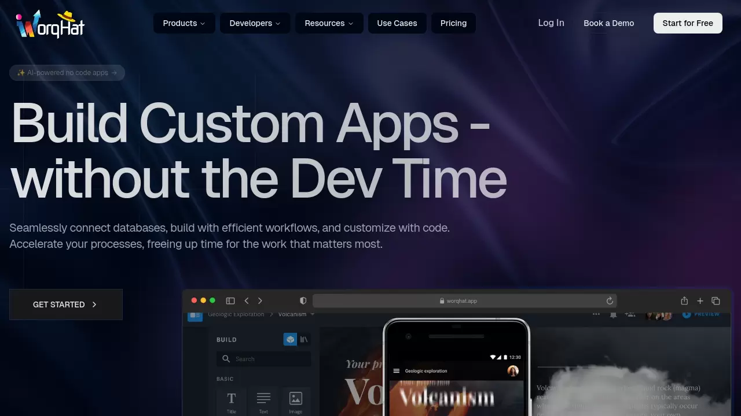The height and width of the screenshot is (416, 741).
Task: Click the share icon in mockup browser
Action: coord(684,300)
